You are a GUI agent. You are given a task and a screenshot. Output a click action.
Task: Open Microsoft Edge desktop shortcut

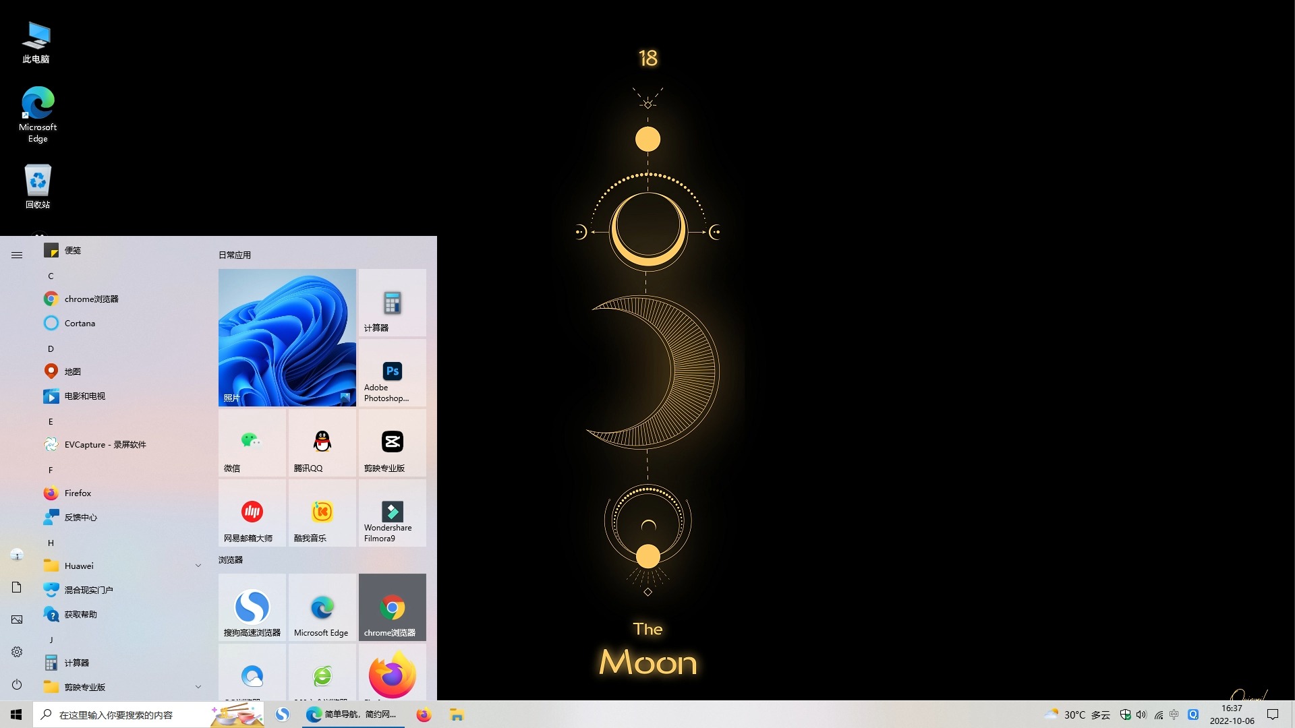coord(38,115)
